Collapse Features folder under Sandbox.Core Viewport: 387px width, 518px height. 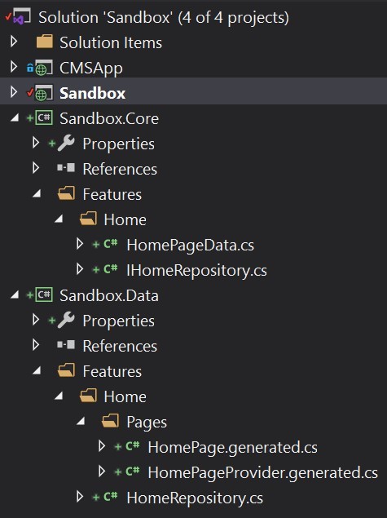[x=37, y=193]
